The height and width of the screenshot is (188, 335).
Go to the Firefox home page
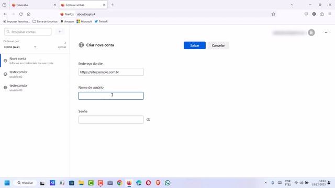29,14
